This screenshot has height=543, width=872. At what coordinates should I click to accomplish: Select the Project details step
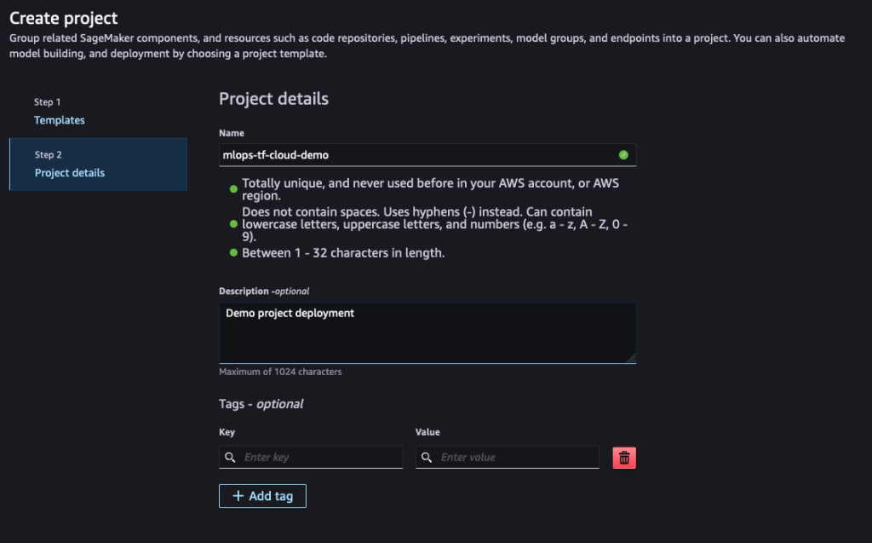click(69, 172)
